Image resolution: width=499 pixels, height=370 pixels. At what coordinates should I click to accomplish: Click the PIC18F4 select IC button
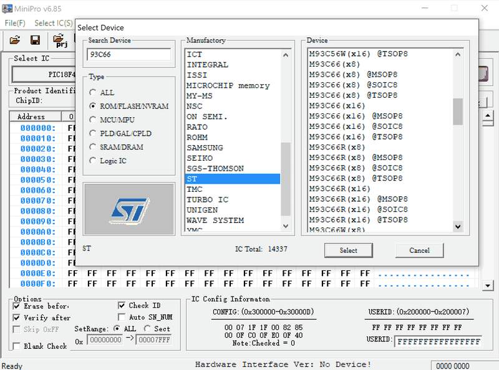click(x=44, y=74)
